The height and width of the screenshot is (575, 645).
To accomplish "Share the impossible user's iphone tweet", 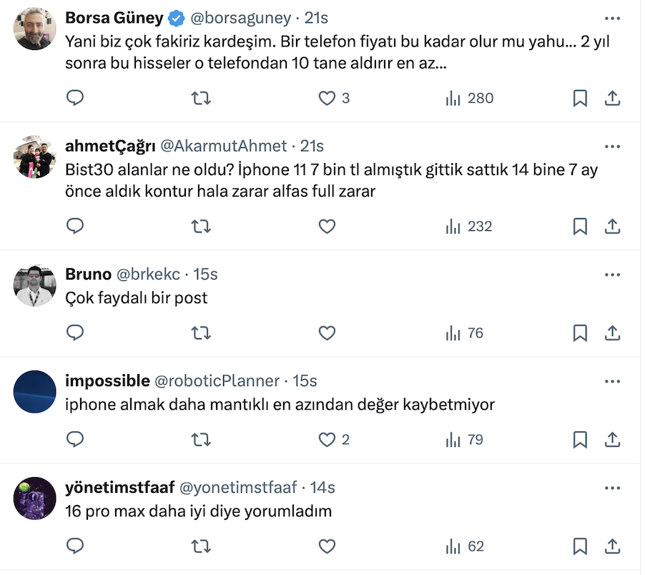I will 613,439.
